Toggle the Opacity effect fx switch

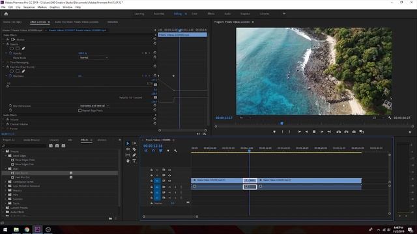pyautogui.click(x=7, y=44)
